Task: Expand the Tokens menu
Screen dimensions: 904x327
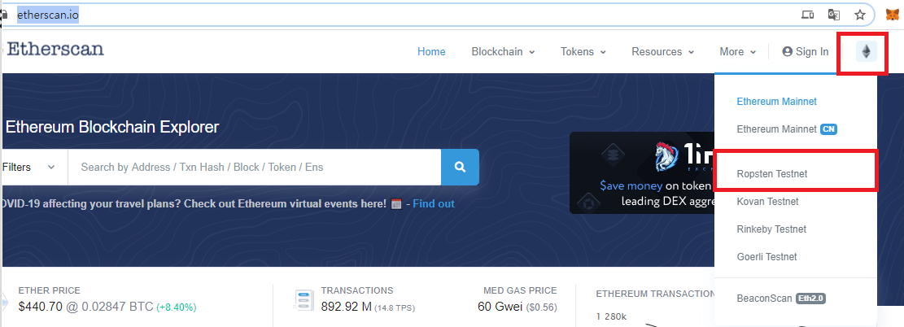Action: (583, 52)
